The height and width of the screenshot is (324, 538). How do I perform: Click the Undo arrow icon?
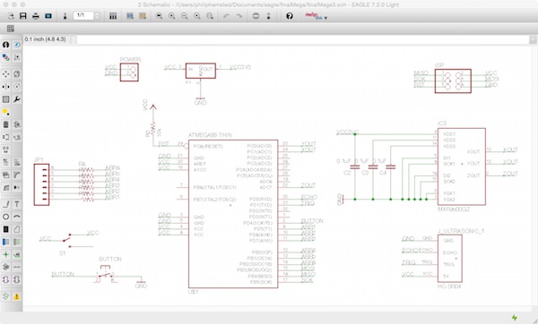226,16
